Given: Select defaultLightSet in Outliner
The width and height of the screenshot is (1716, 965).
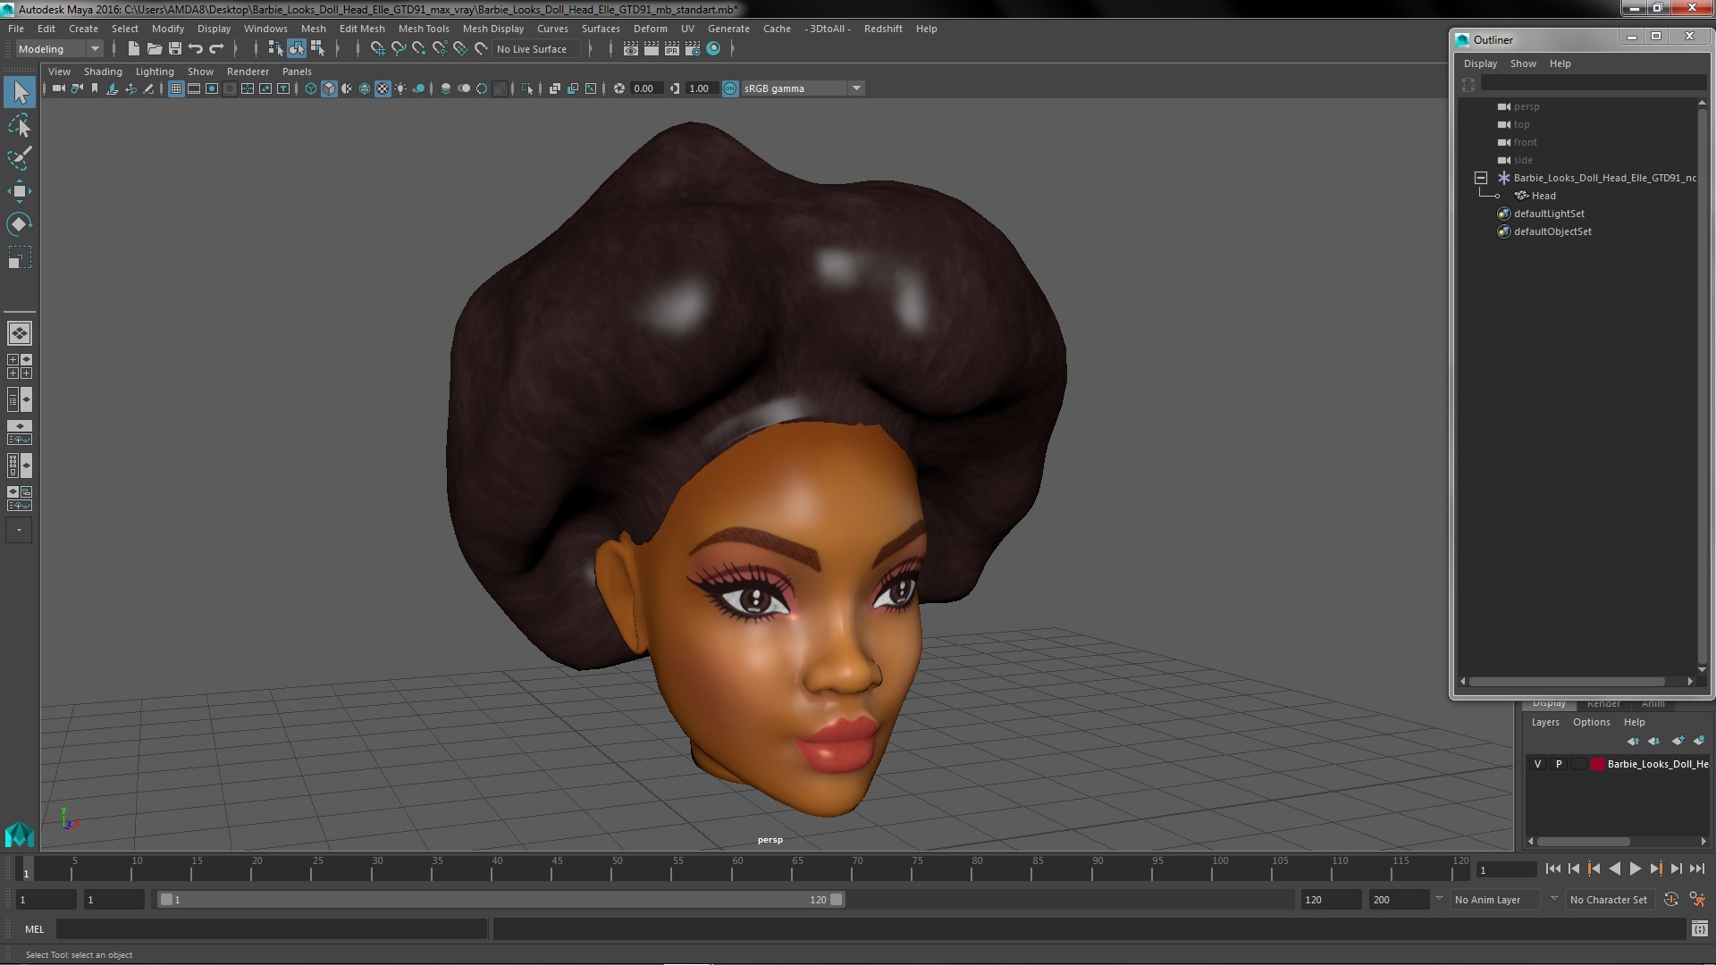Looking at the screenshot, I should (x=1549, y=214).
